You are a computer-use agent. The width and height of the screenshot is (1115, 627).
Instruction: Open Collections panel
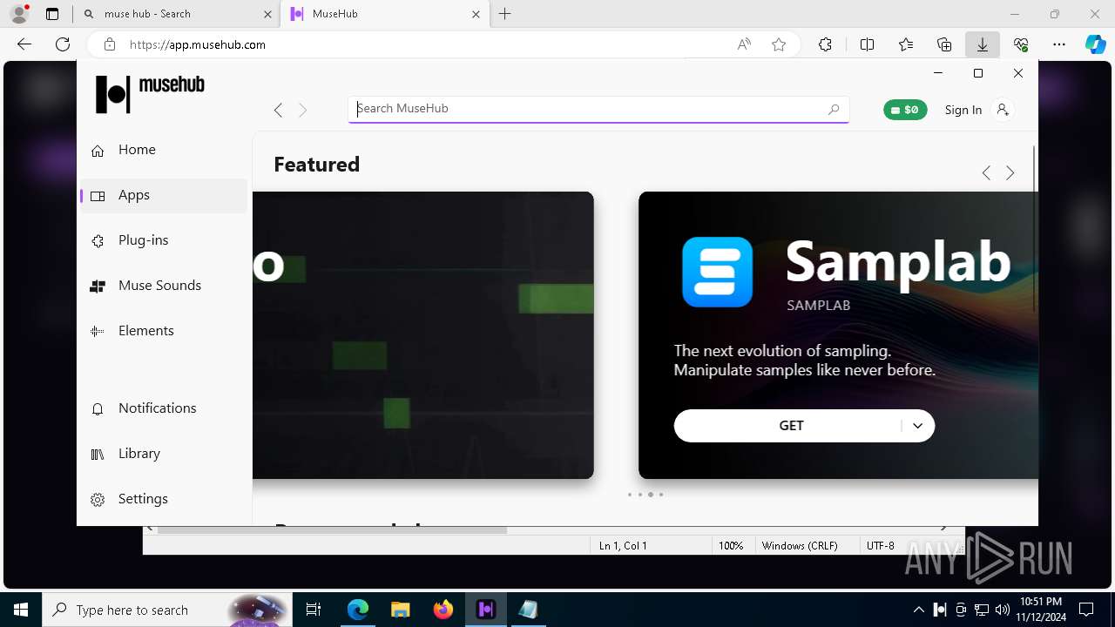click(x=944, y=44)
